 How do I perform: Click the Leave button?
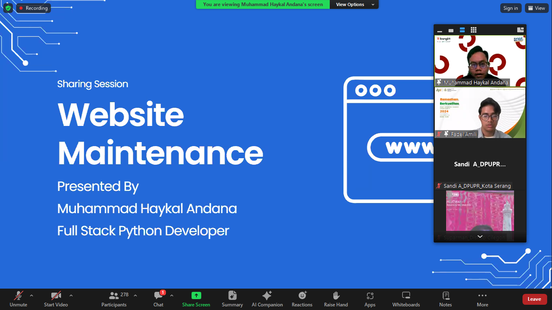(x=534, y=299)
